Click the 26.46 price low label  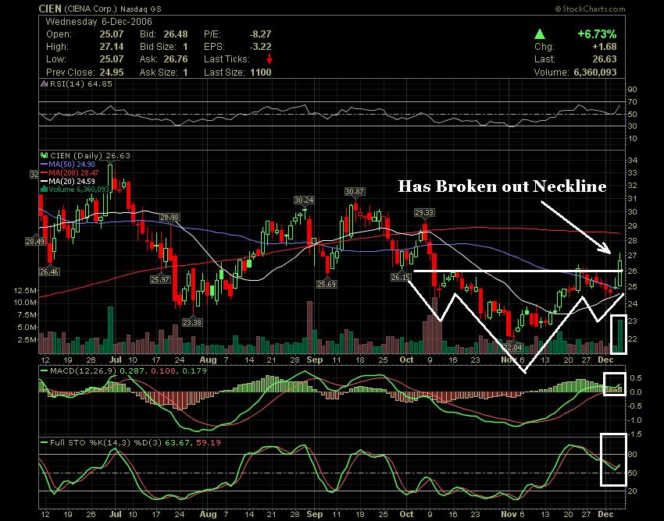point(49,272)
